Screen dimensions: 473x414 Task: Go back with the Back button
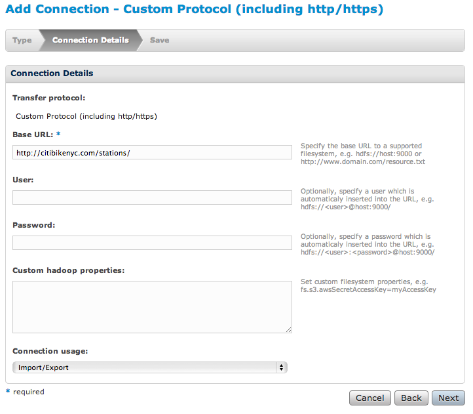click(411, 398)
